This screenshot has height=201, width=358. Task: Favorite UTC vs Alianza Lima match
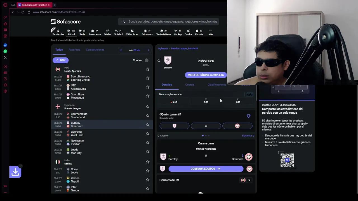148,87
